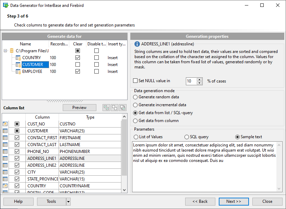The image size is (286, 209).
Task: Click the Check all columns icon
Action: [106, 108]
